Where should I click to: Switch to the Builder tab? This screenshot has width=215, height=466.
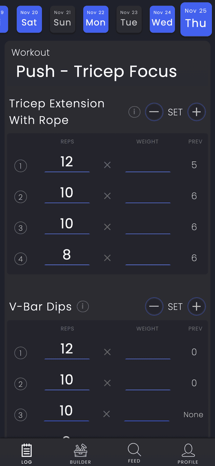click(80, 453)
